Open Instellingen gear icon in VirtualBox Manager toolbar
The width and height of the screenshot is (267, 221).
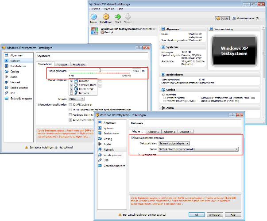pos(106,17)
